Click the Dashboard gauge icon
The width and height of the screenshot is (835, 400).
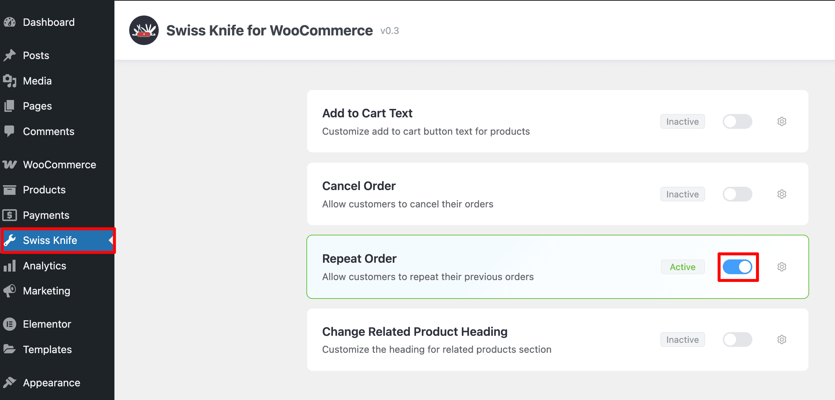[10, 22]
